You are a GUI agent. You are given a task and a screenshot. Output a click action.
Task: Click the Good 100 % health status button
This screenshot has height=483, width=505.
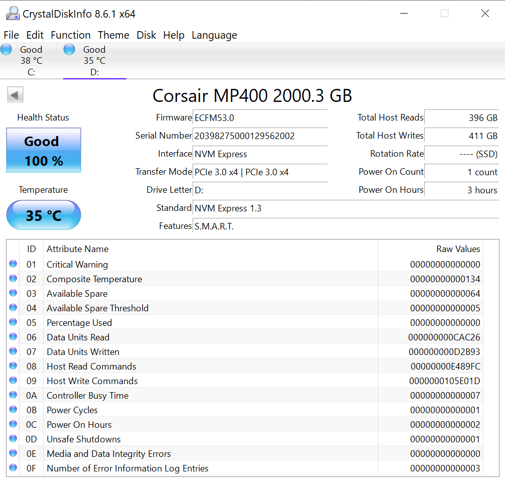pos(44,151)
